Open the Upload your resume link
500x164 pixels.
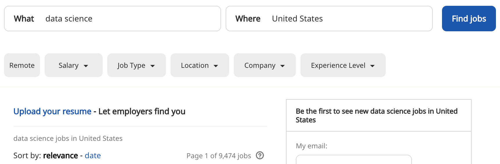pyautogui.click(x=52, y=111)
